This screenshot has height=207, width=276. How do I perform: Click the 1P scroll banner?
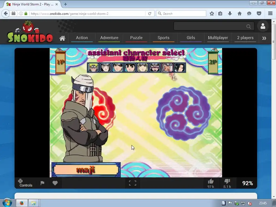click(60, 62)
